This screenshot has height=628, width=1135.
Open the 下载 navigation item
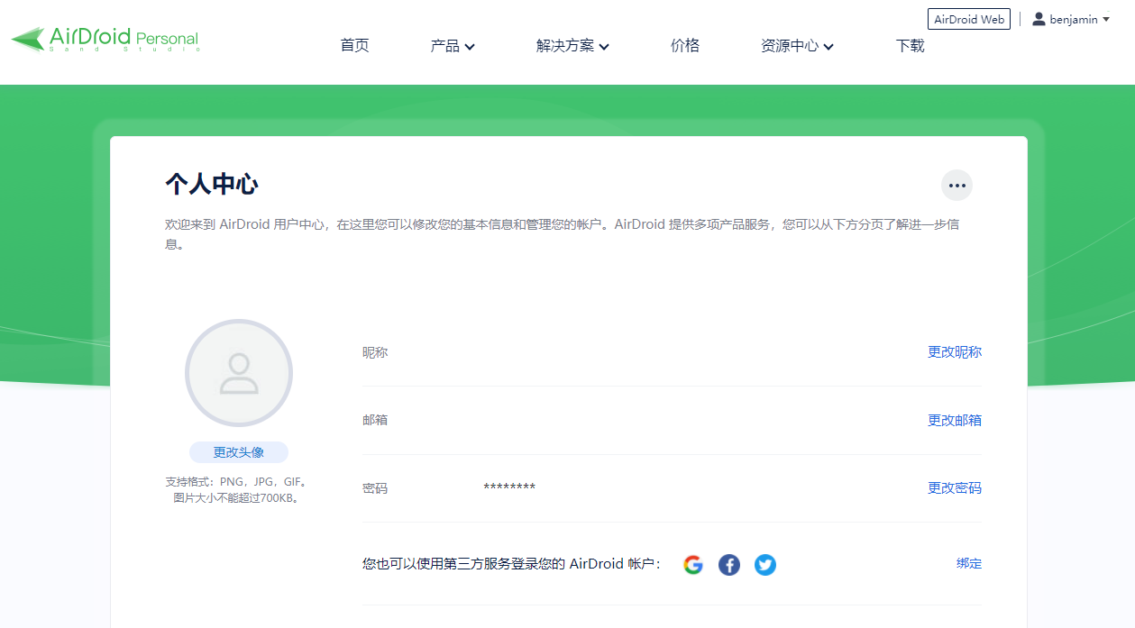coord(911,46)
